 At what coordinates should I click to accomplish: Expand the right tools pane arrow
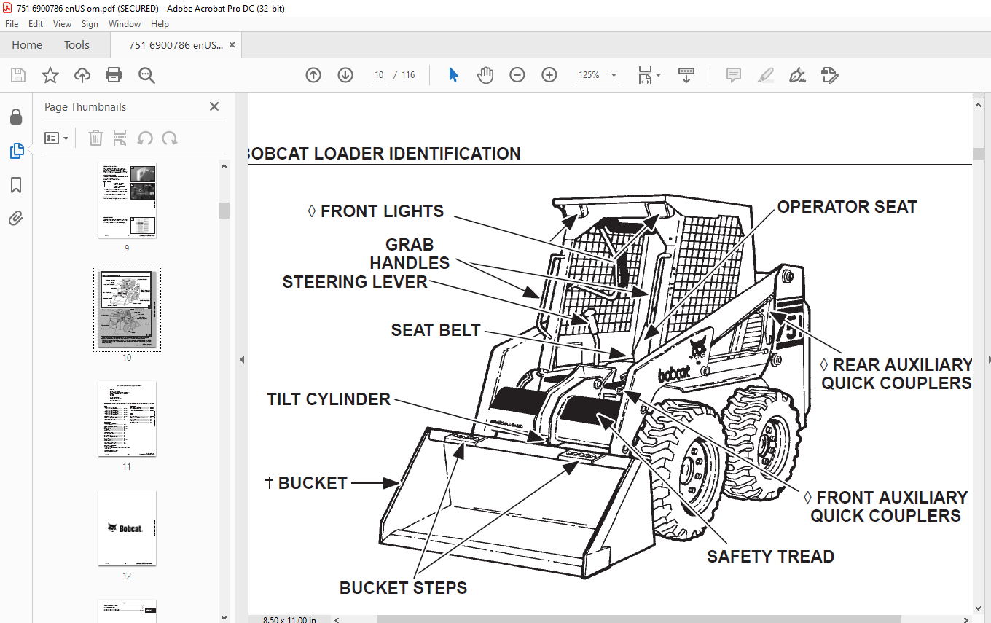click(988, 359)
